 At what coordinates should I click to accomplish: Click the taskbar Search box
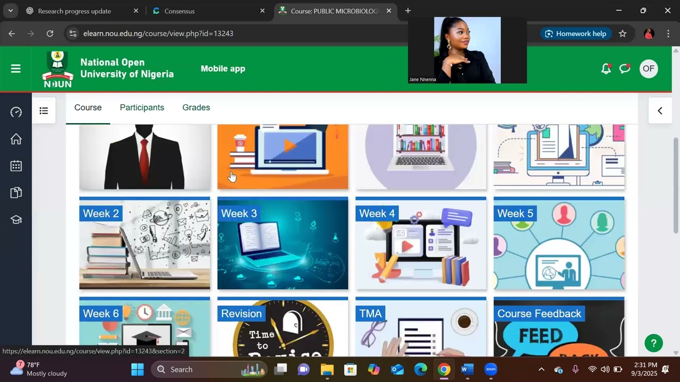click(209, 369)
